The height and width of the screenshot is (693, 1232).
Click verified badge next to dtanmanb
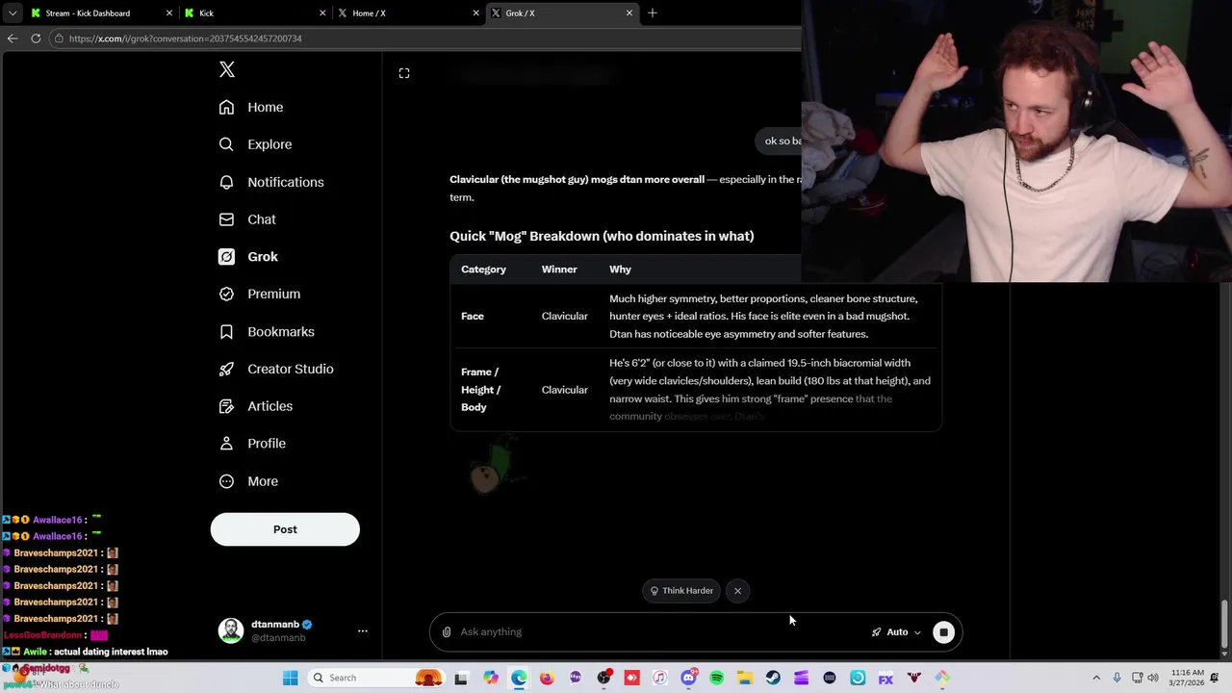point(307,625)
